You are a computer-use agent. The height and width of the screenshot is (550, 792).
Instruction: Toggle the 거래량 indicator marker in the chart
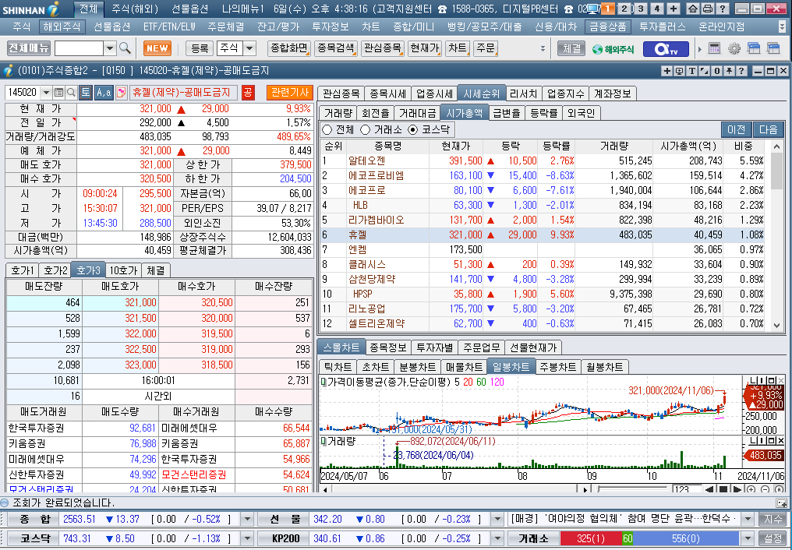(324, 442)
